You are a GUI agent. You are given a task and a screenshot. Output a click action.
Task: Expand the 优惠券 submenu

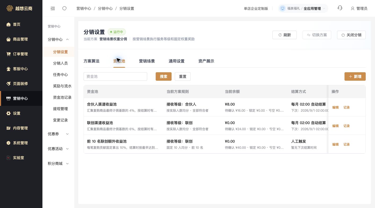coord(67,134)
